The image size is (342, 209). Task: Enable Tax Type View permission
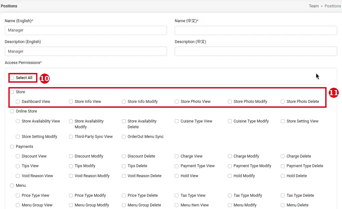pos(177,195)
